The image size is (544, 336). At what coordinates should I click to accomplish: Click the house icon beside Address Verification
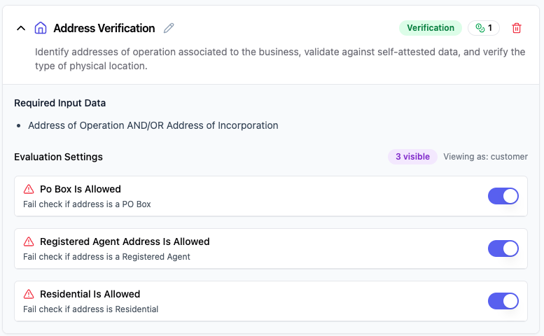[41, 28]
